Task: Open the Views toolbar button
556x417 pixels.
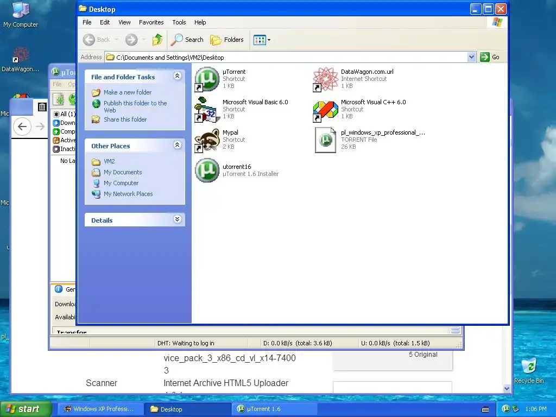Action: click(x=260, y=40)
